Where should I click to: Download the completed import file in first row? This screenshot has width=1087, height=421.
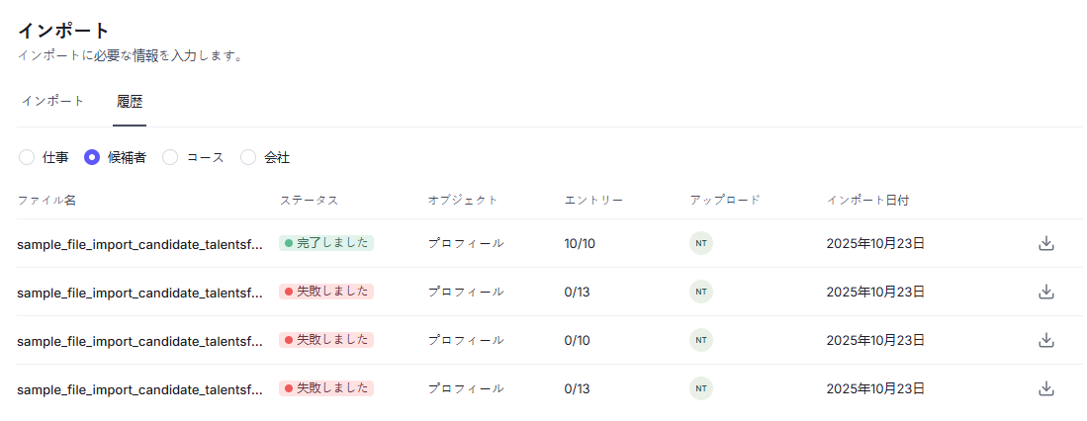click(x=1045, y=243)
